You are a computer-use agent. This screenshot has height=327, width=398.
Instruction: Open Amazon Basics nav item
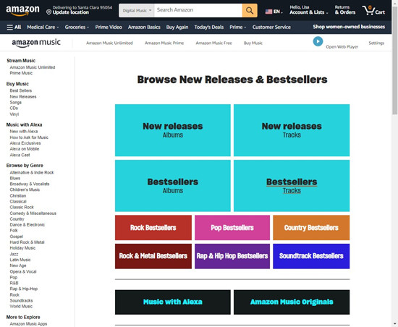pyautogui.click(x=144, y=27)
